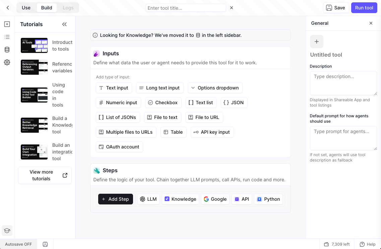Click the add tool icon placeholder
381x249 pixels.
tap(316, 42)
